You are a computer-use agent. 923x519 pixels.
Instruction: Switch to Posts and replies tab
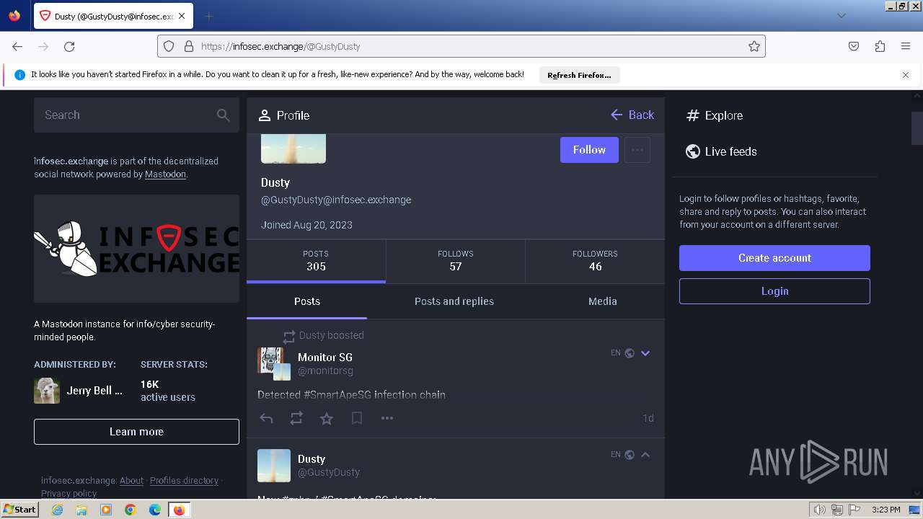pyautogui.click(x=454, y=301)
